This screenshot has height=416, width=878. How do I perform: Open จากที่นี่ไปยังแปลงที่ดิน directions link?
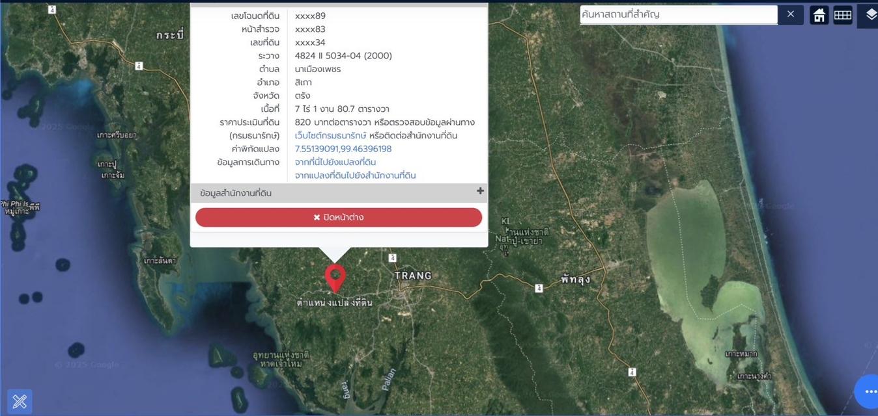click(x=335, y=162)
